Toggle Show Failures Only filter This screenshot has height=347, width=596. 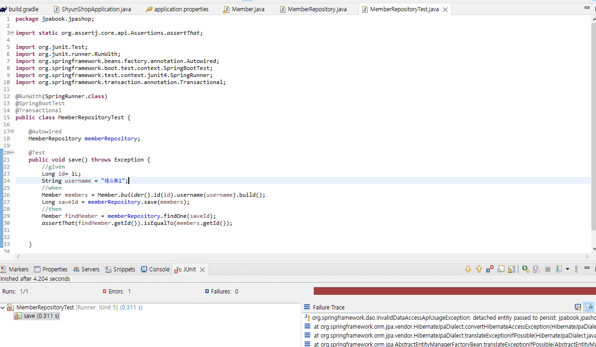(x=490, y=269)
